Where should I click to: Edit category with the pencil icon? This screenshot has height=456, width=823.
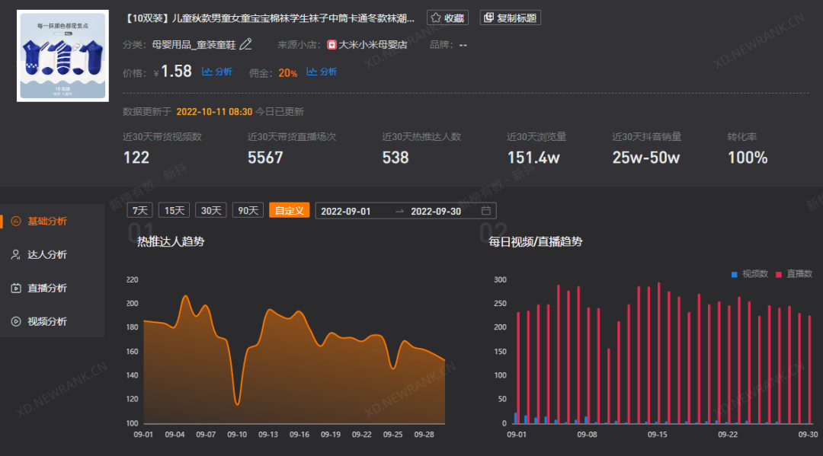[245, 45]
